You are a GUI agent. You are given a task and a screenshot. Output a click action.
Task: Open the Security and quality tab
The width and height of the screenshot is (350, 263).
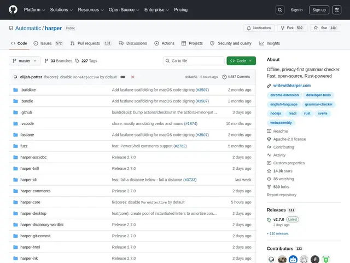tap(231, 43)
